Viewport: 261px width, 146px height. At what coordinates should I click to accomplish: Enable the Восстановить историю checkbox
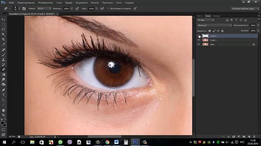click(x=108, y=9)
